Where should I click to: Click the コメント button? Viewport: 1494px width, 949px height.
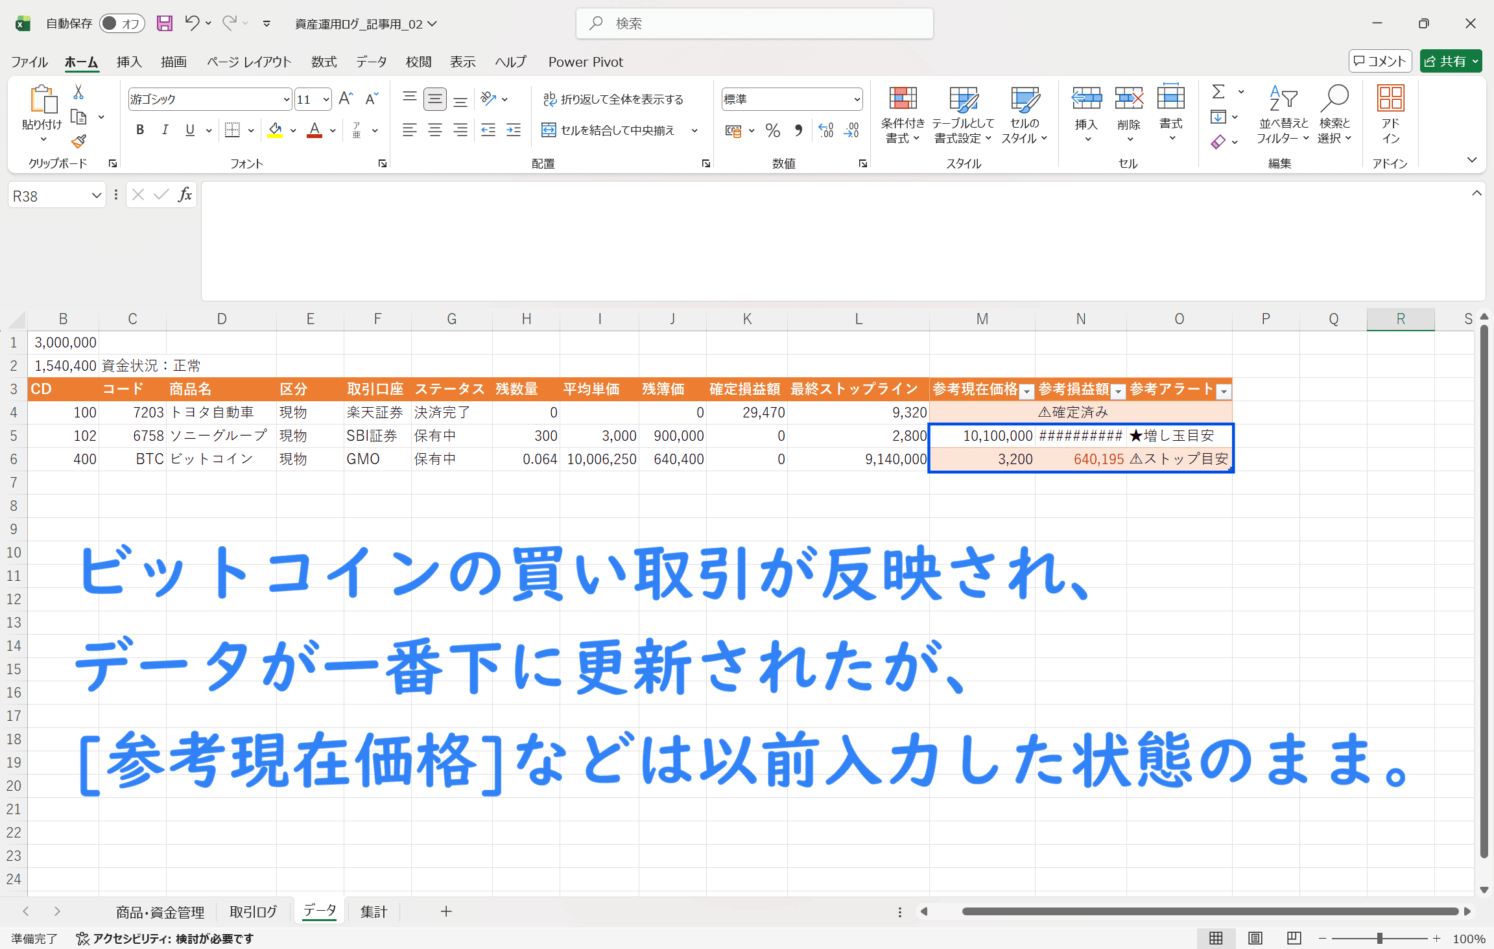pyautogui.click(x=1380, y=61)
